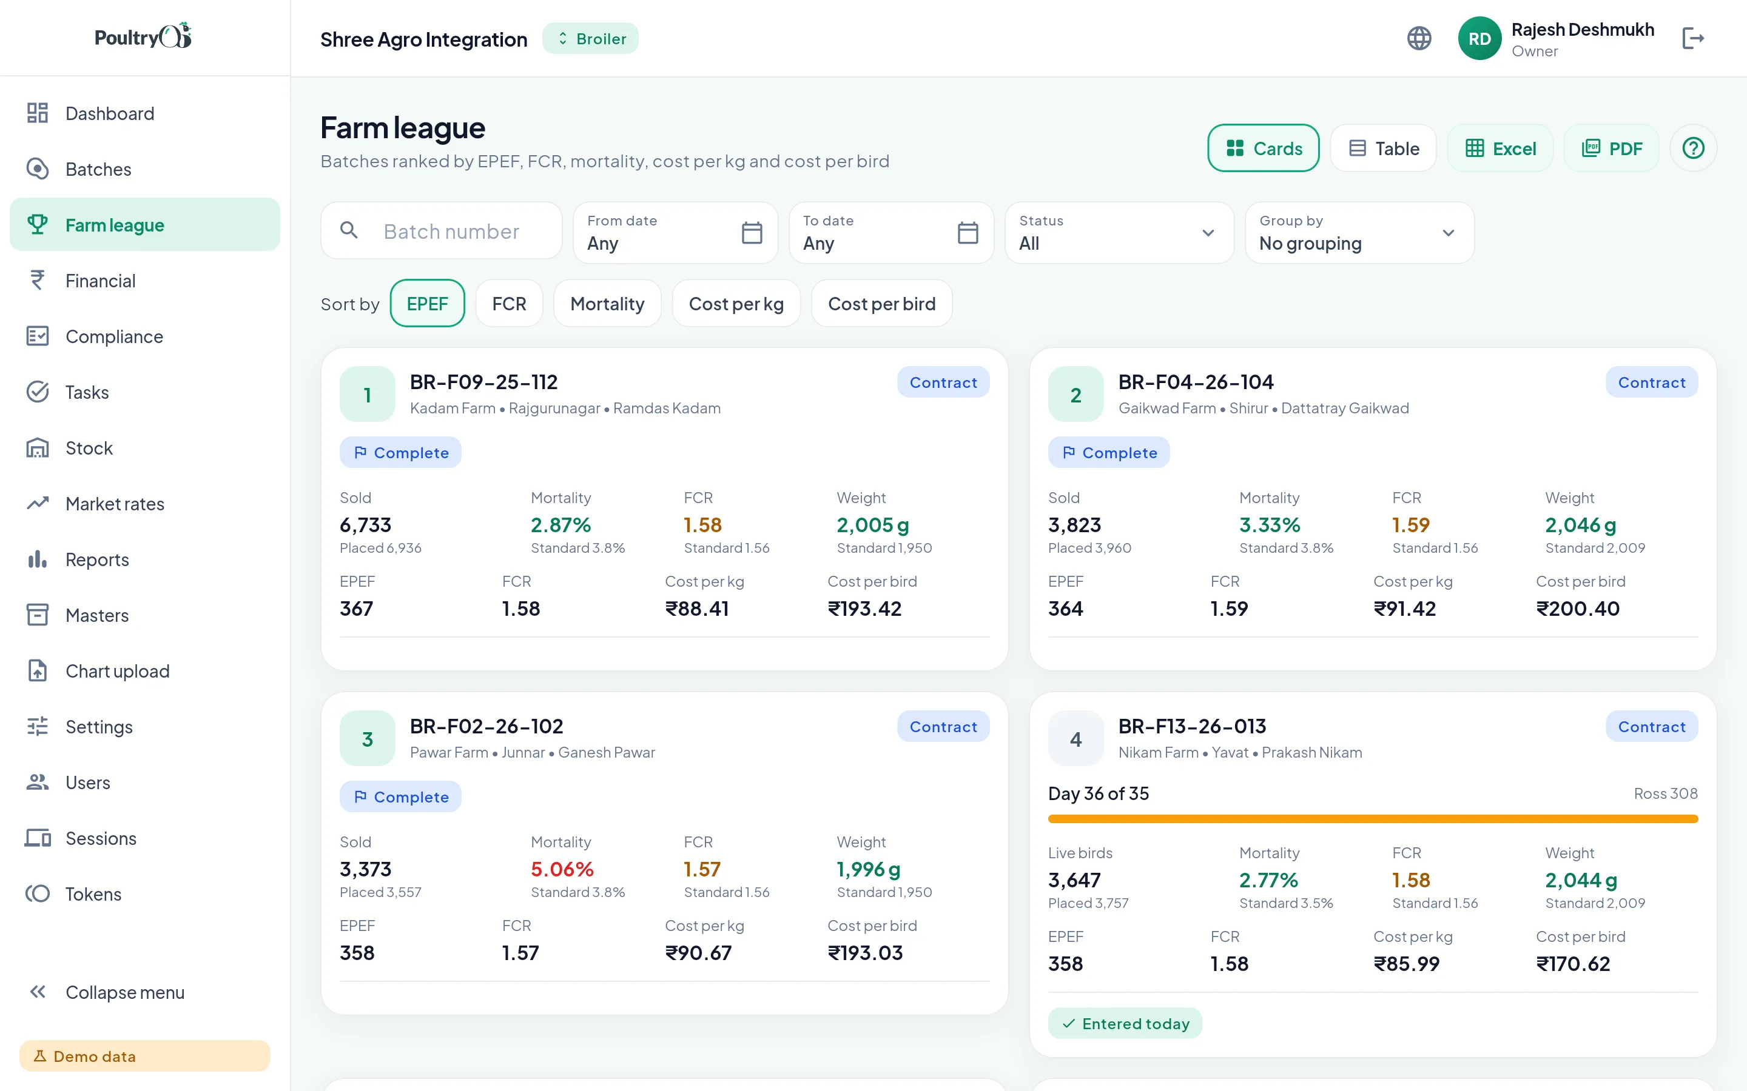This screenshot has width=1747, height=1091.
Task: Open batch BR-F13-26-013 card title
Action: pyautogui.click(x=1192, y=726)
